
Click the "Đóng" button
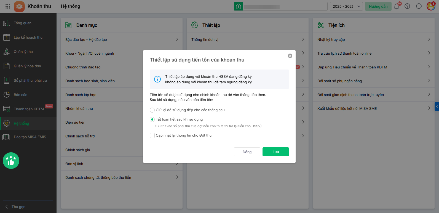247,152
